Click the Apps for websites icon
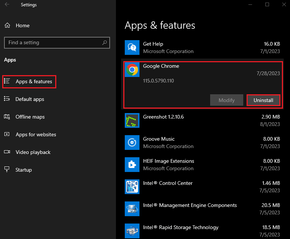Screen dimensions: 290x239 tap(7, 134)
